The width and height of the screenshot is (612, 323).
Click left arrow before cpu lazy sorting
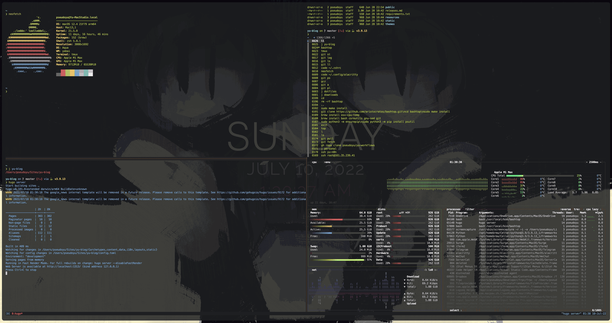(583, 209)
